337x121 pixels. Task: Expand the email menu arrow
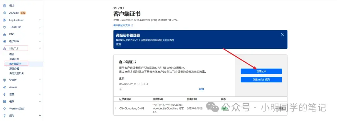(x=40, y=41)
